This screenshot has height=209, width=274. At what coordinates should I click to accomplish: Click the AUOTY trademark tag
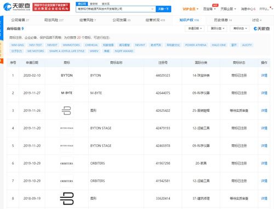click(x=247, y=45)
